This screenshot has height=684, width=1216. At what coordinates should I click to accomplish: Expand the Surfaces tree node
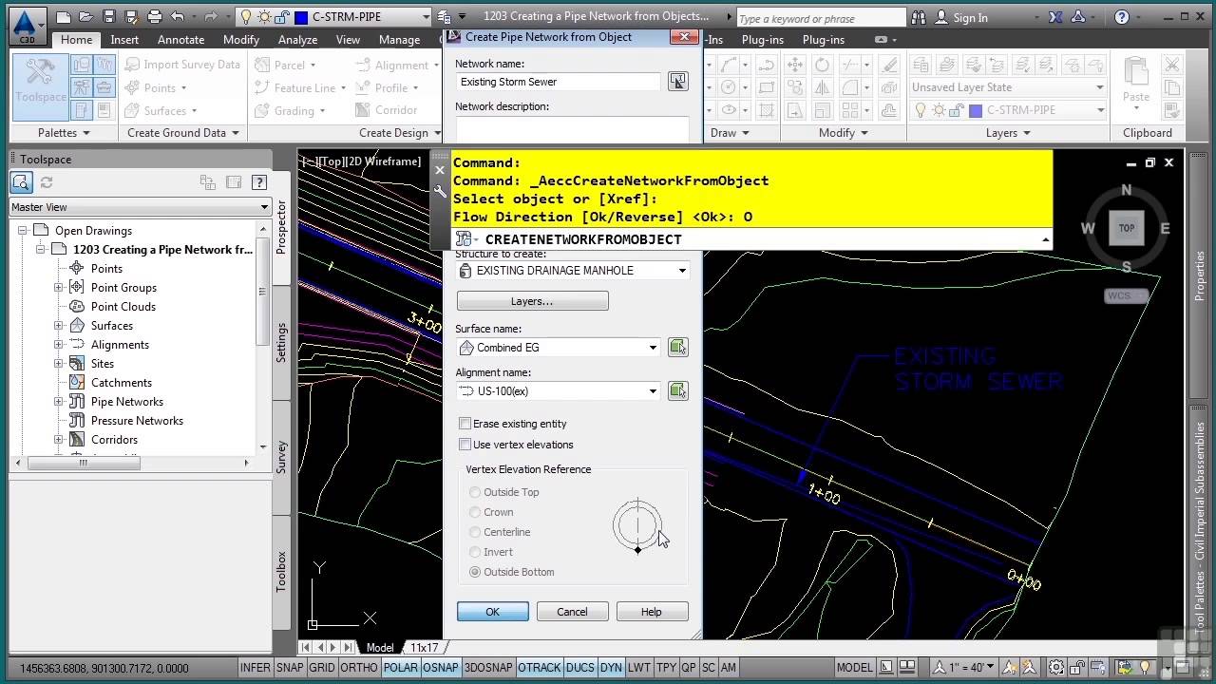[x=59, y=326]
